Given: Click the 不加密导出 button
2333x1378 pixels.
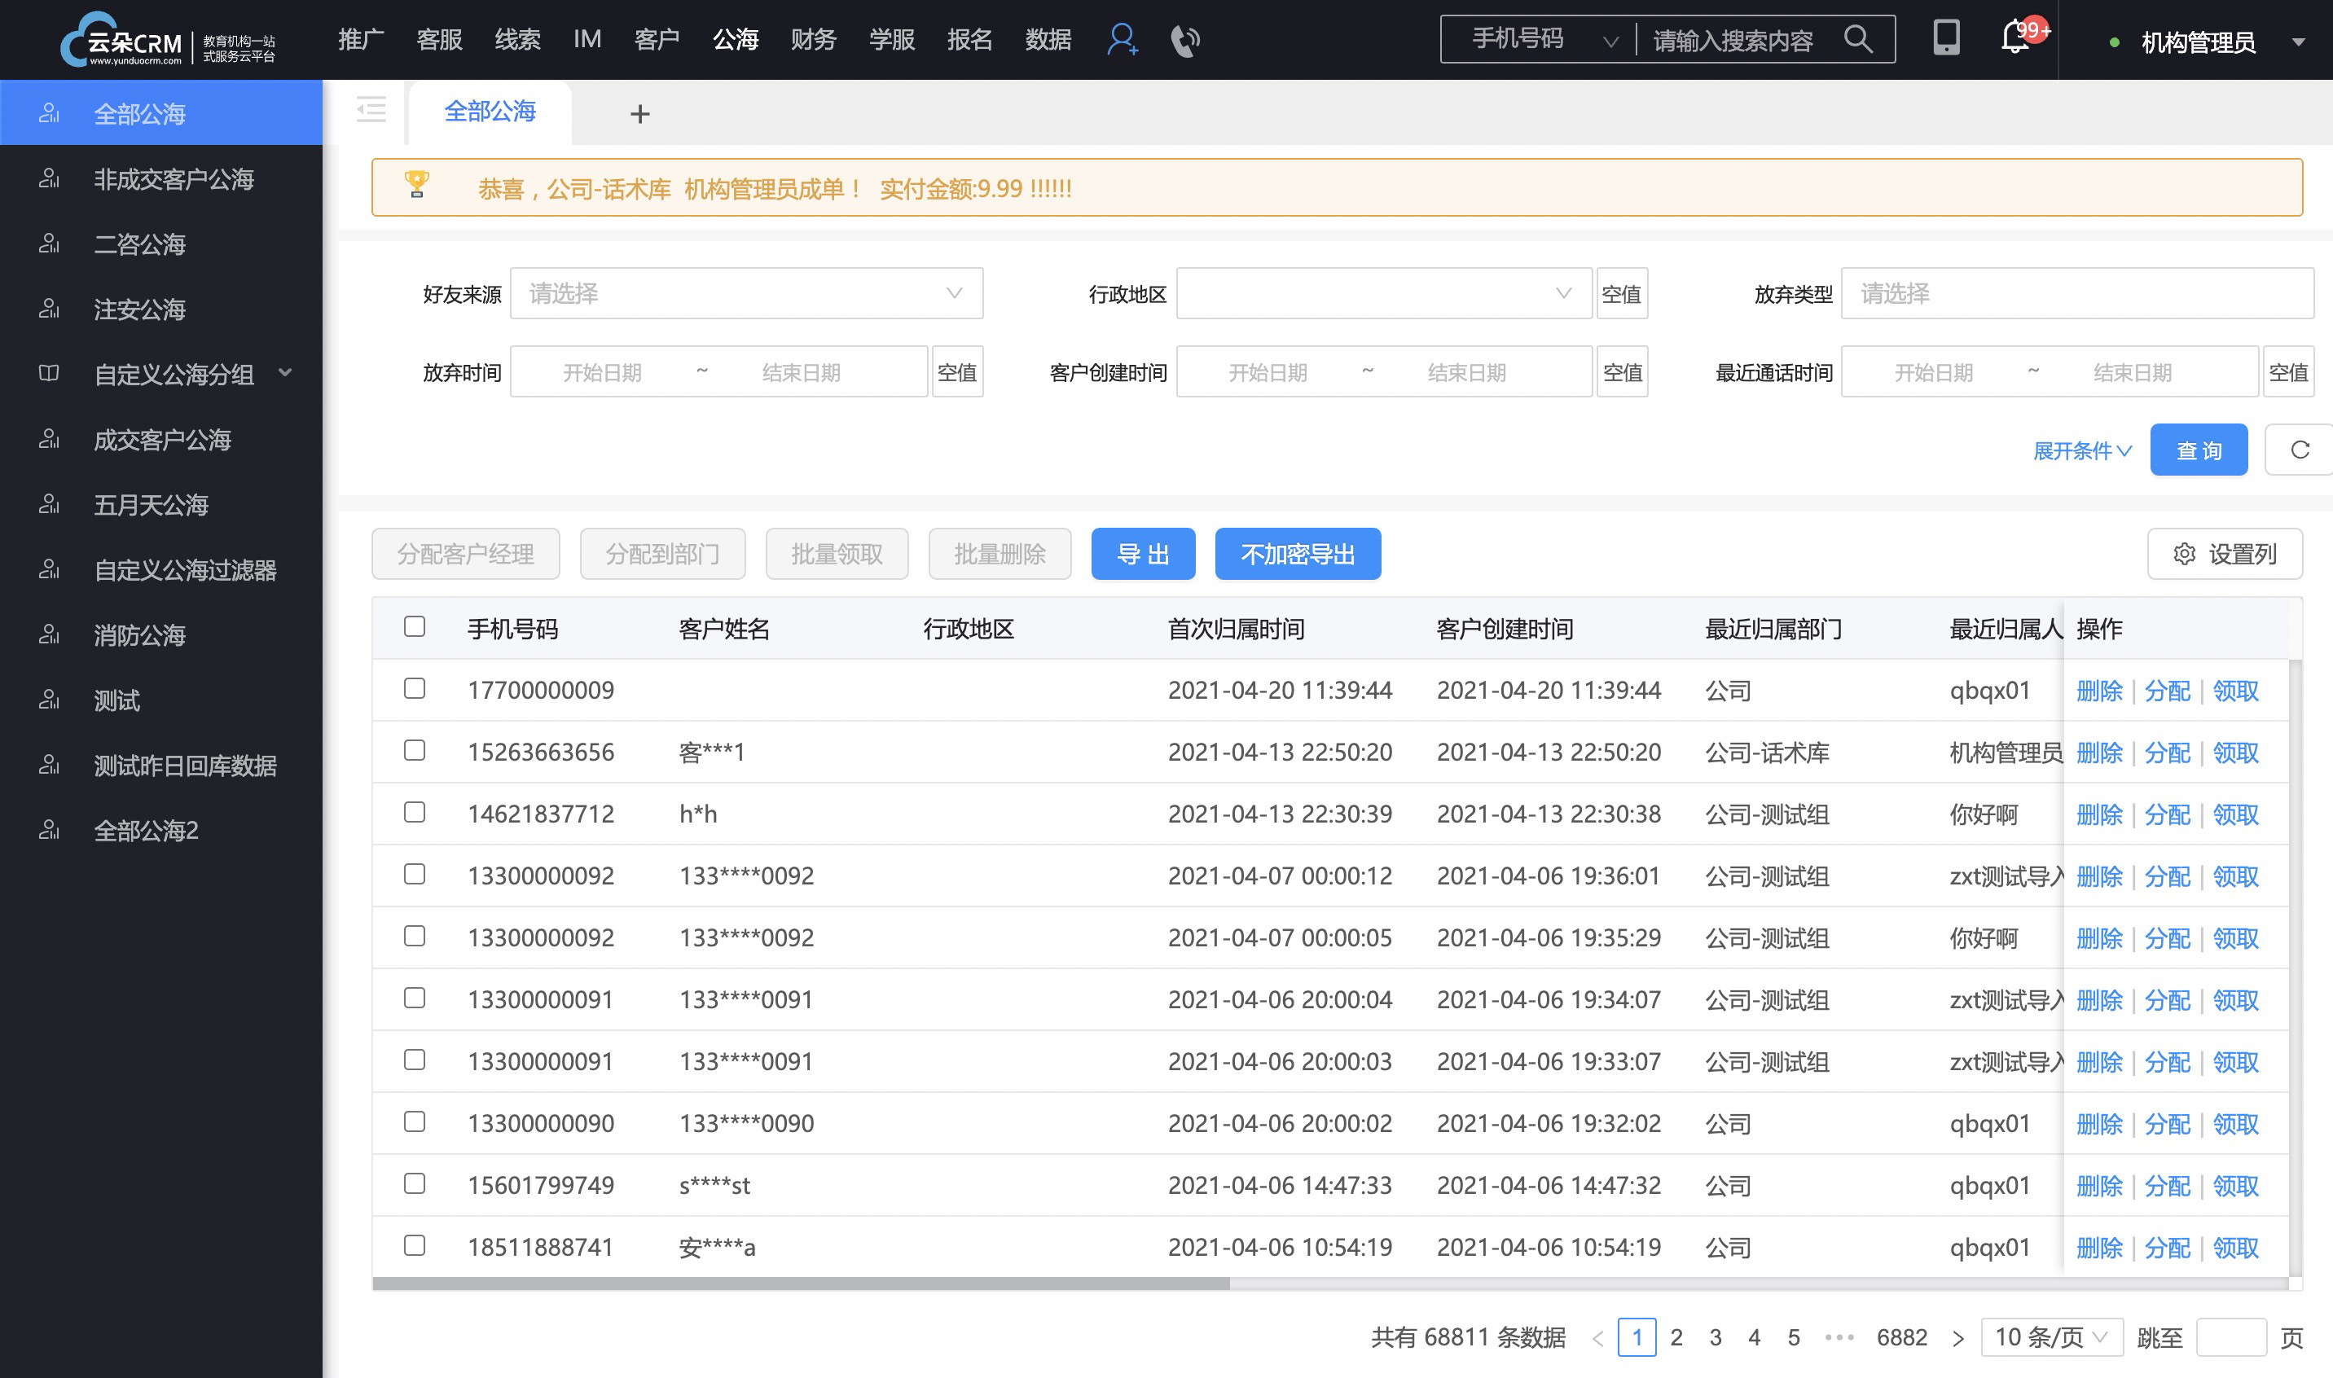Looking at the screenshot, I should (1299, 555).
